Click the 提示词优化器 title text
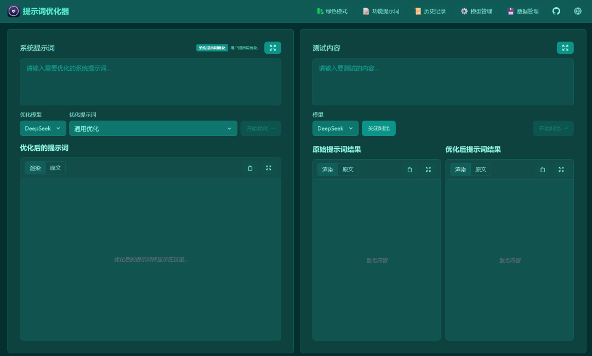The height and width of the screenshot is (356, 592). pos(45,12)
